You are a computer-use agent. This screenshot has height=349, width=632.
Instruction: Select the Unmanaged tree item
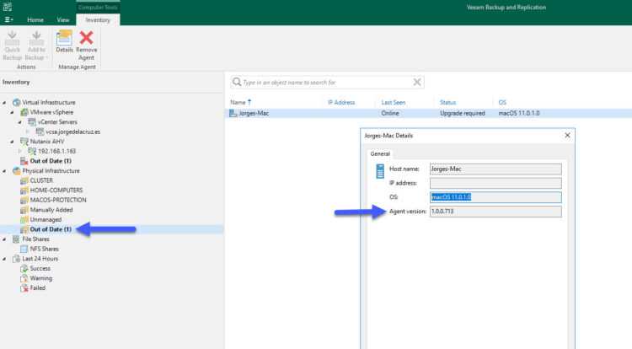coord(46,220)
